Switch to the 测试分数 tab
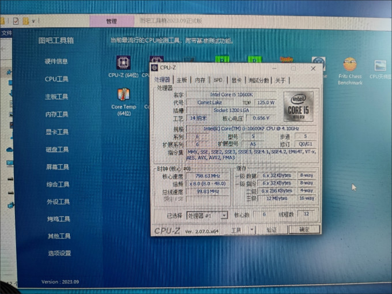This screenshot has width=392, height=294. tap(259, 81)
